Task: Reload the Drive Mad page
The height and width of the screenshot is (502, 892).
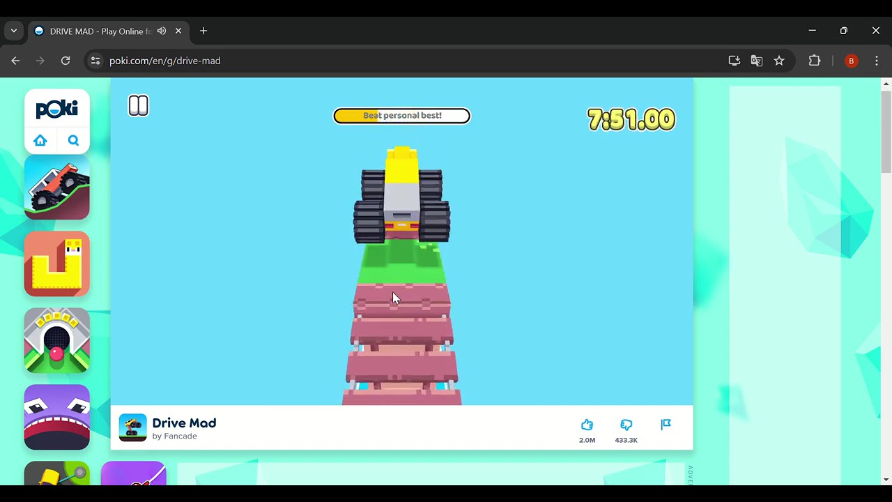Action: pyautogui.click(x=66, y=61)
